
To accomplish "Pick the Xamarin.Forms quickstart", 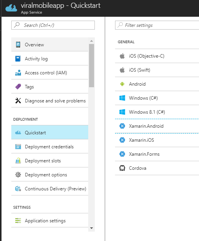I will (x=157, y=154).
